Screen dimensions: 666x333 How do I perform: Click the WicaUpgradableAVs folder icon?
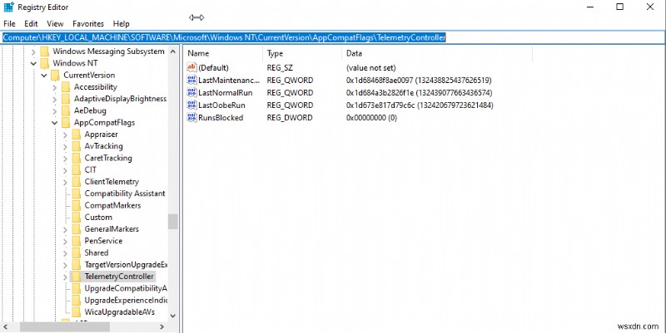(77, 312)
